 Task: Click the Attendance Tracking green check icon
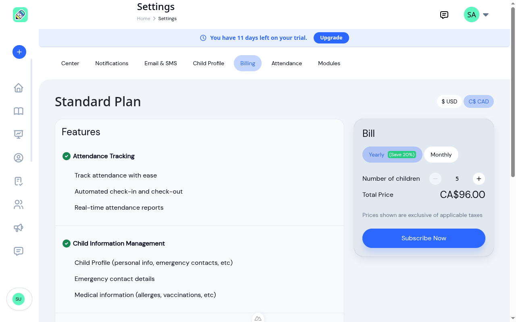click(x=67, y=156)
